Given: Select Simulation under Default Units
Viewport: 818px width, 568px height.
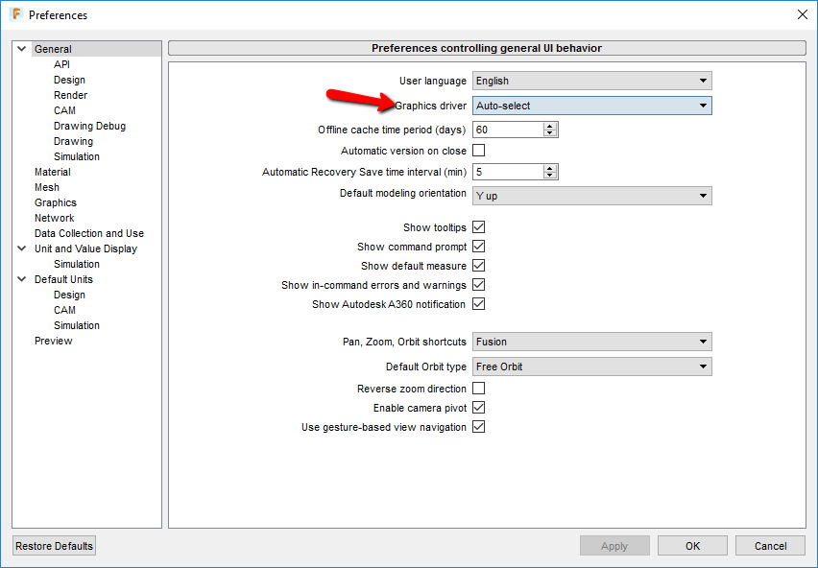Looking at the screenshot, I should tap(77, 325).
